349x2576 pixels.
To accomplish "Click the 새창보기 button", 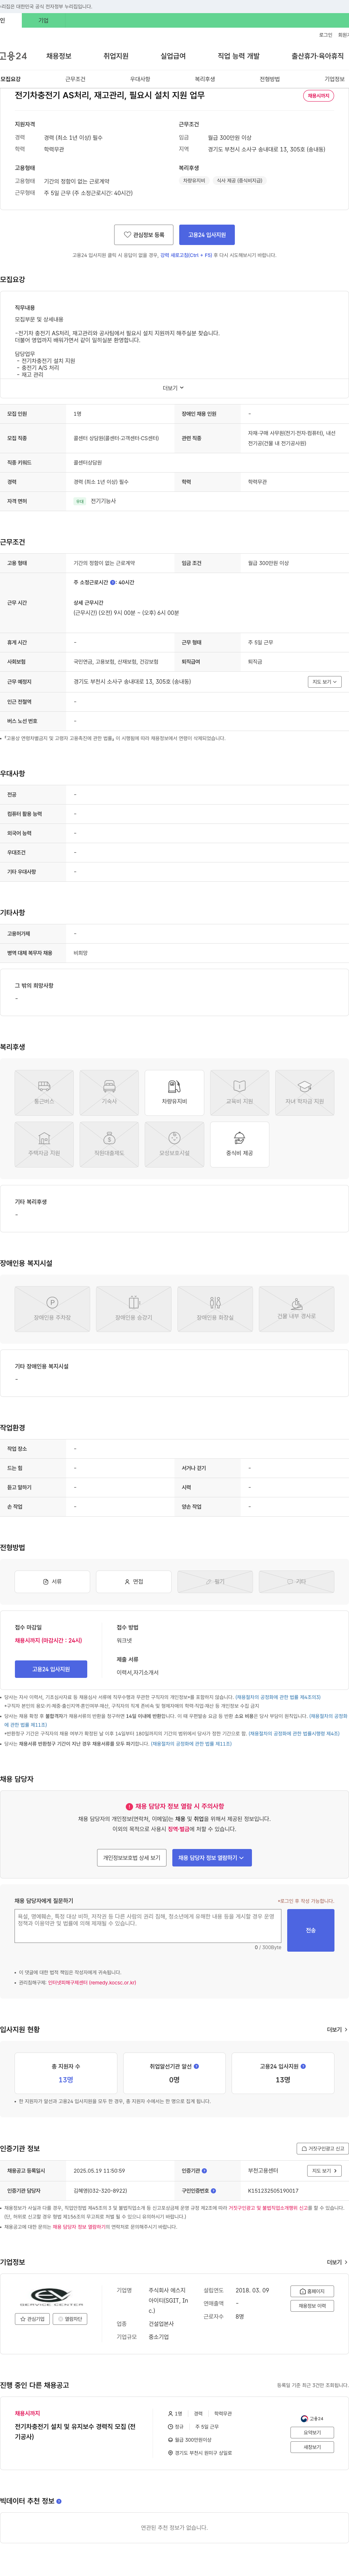I will [x=312, y=2448].
